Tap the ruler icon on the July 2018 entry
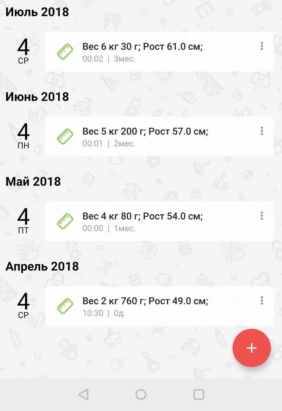Screen dimensions: 282x411 [x=65, y=52]
